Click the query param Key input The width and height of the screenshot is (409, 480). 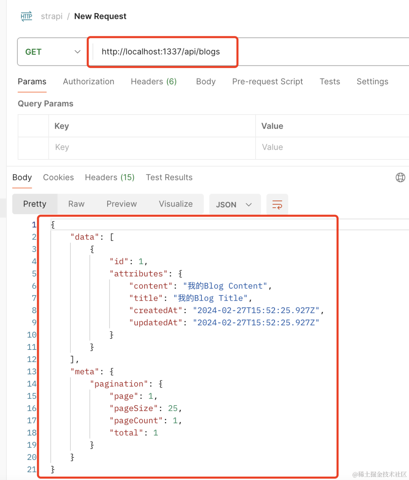pyautogui.click(x=152, y=148)
